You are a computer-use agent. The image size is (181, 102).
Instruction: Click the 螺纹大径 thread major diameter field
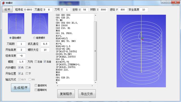pos(45,50)
